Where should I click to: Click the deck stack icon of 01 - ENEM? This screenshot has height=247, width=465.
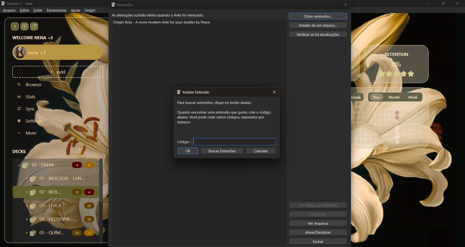[25, 165]
